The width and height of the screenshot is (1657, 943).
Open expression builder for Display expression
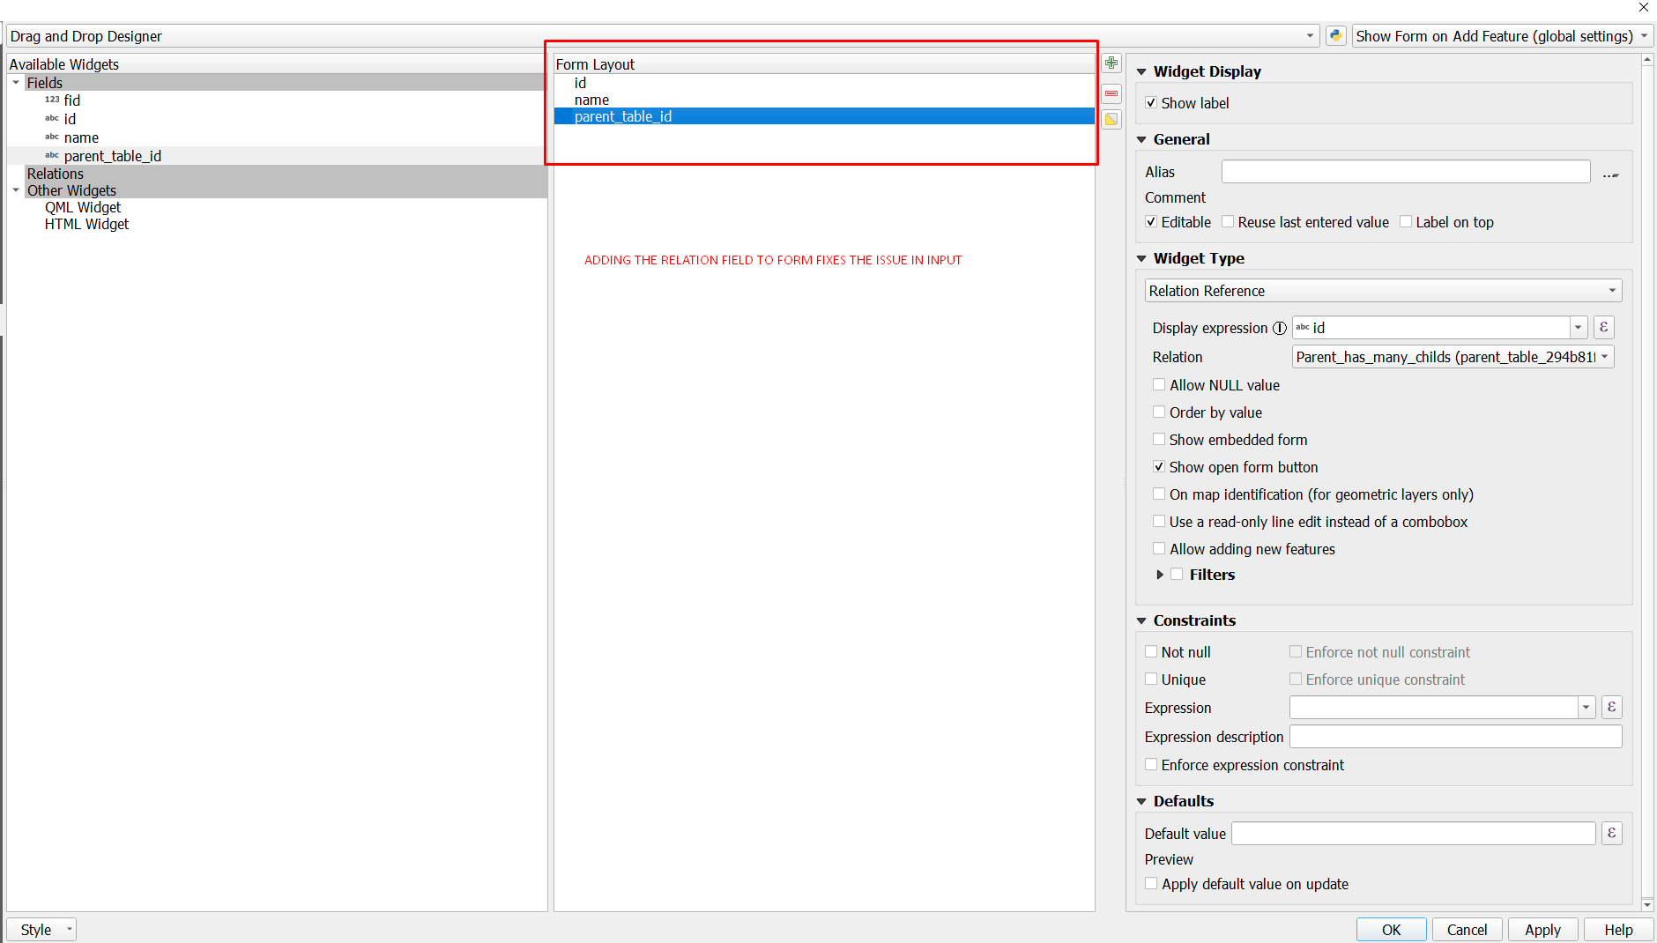pos(1603,327)
